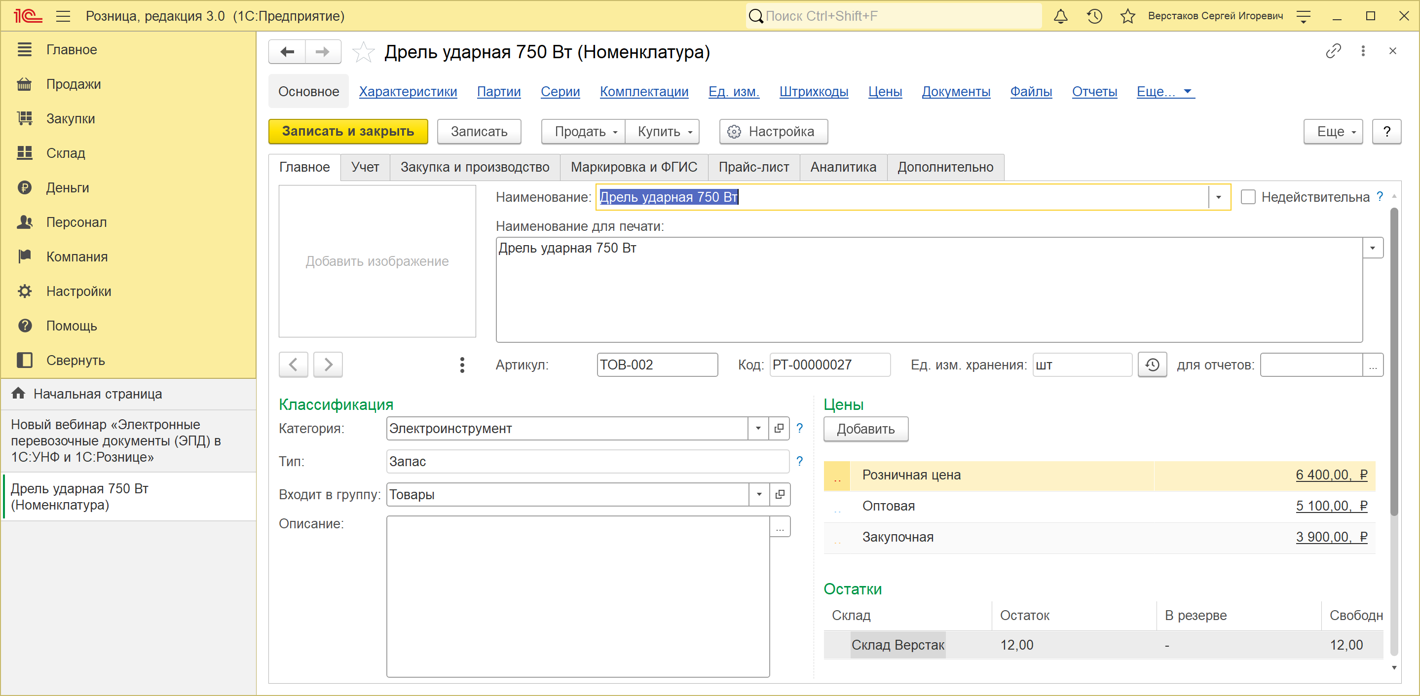Tick the Недействительна checkbox
The height and width of the screenshot is (696, 1420).
[1248, 197]
